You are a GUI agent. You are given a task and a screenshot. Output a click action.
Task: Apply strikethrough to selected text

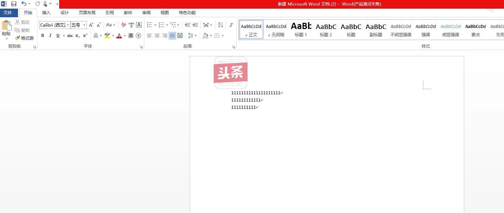[x=70, y=36]
